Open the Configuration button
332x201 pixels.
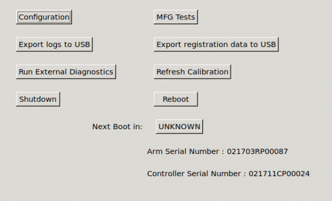(x=44, y=17)
